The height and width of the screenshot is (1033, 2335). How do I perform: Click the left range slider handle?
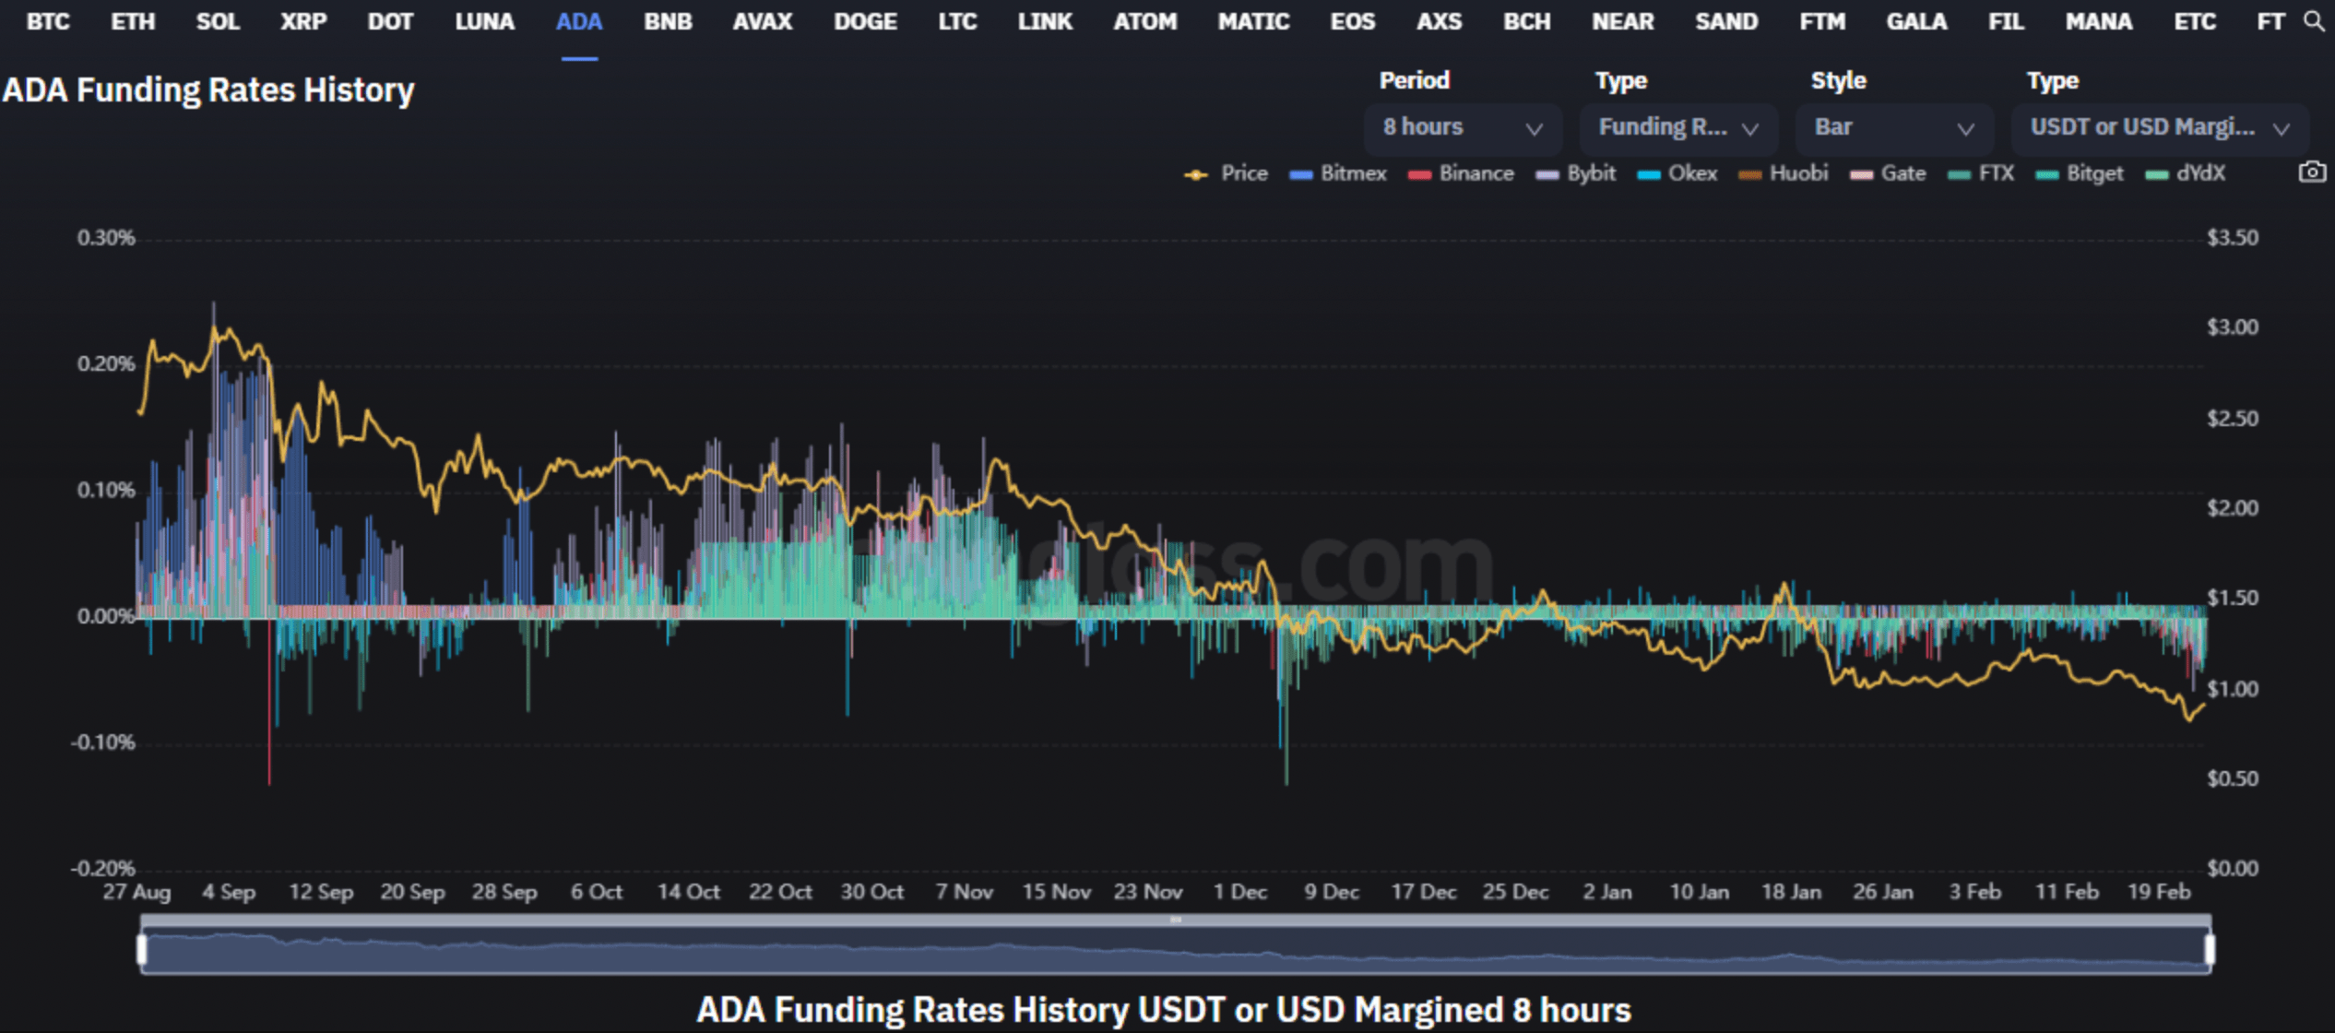(142, 949)
